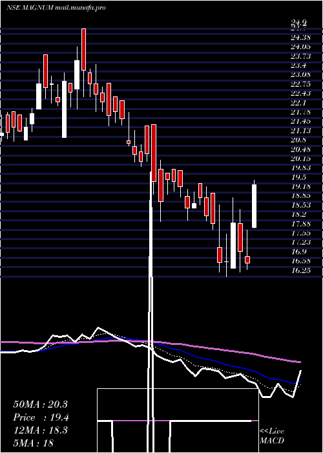Click the 18.2 price axis label
Screen dimensions: 323x453
click(298, 215)
